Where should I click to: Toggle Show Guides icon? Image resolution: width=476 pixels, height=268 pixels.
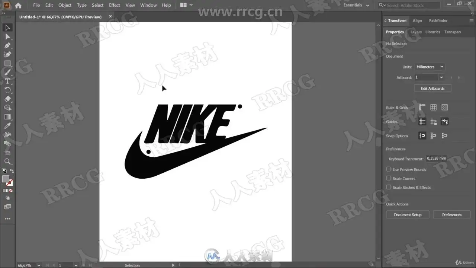(x=422, y=122)
